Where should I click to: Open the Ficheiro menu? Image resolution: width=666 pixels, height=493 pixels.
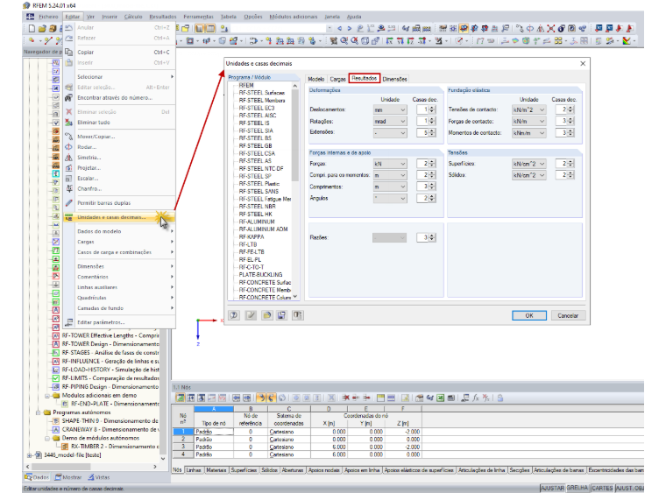(x=48, y=17)
